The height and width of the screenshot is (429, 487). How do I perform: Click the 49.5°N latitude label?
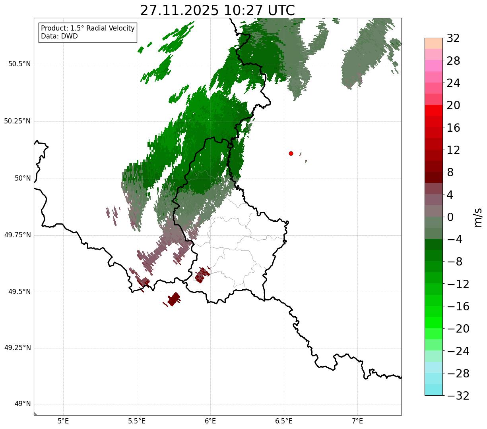(19, 292)
